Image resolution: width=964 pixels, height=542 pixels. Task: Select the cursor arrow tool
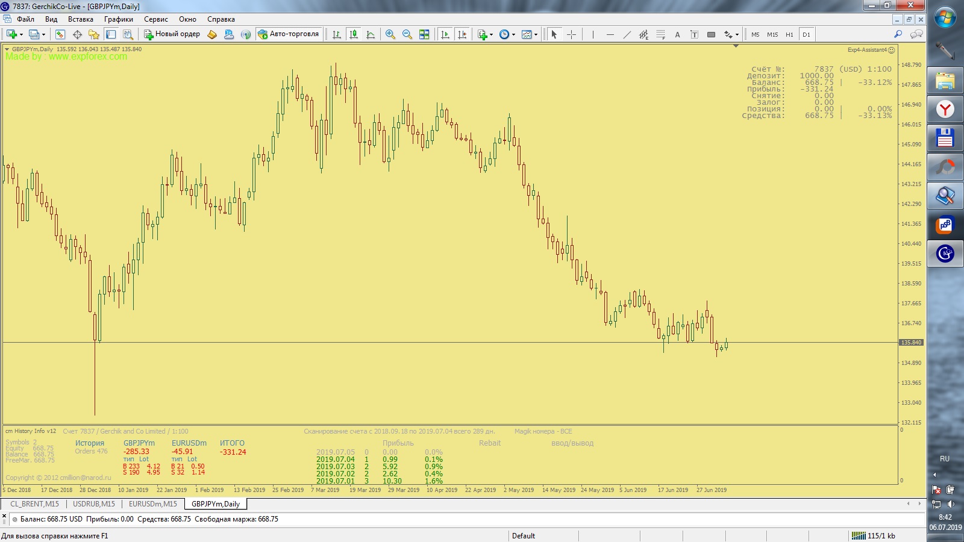point(554,34)
